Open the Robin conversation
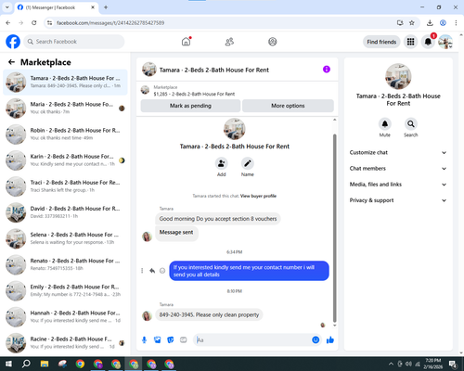This screenshot has height=371, width=464. (65, 134)
